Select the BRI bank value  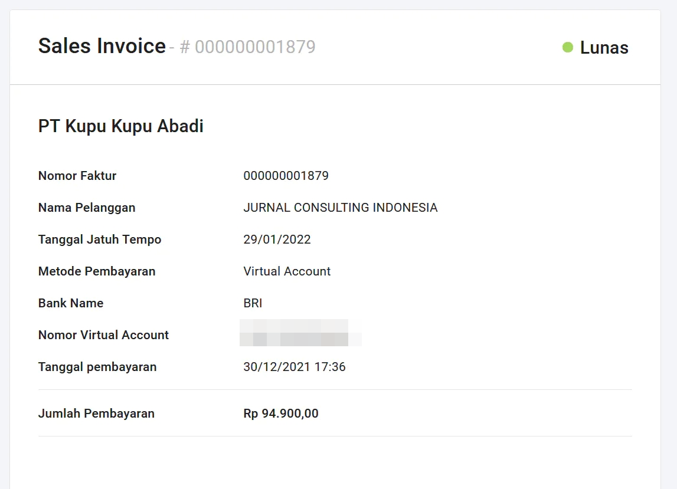pos(253,303)
